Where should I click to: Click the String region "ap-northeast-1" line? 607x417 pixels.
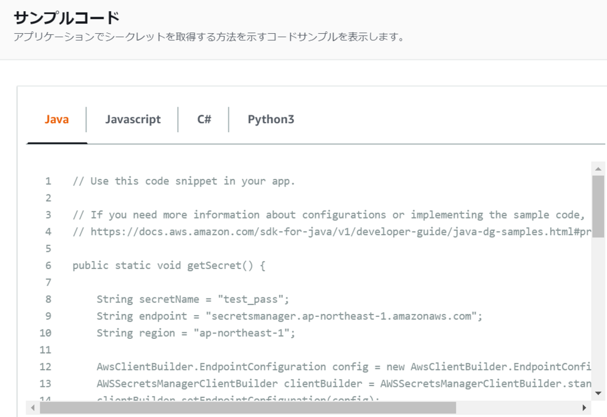[x=196, y=333]
